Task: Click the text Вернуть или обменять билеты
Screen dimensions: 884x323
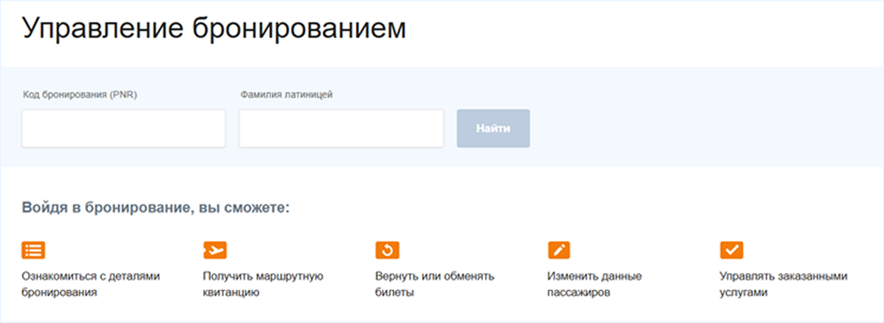Action: click(435, 284)
